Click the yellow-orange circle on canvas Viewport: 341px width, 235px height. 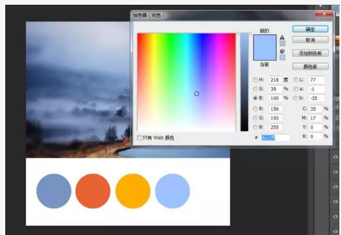[x=133, y=191]
